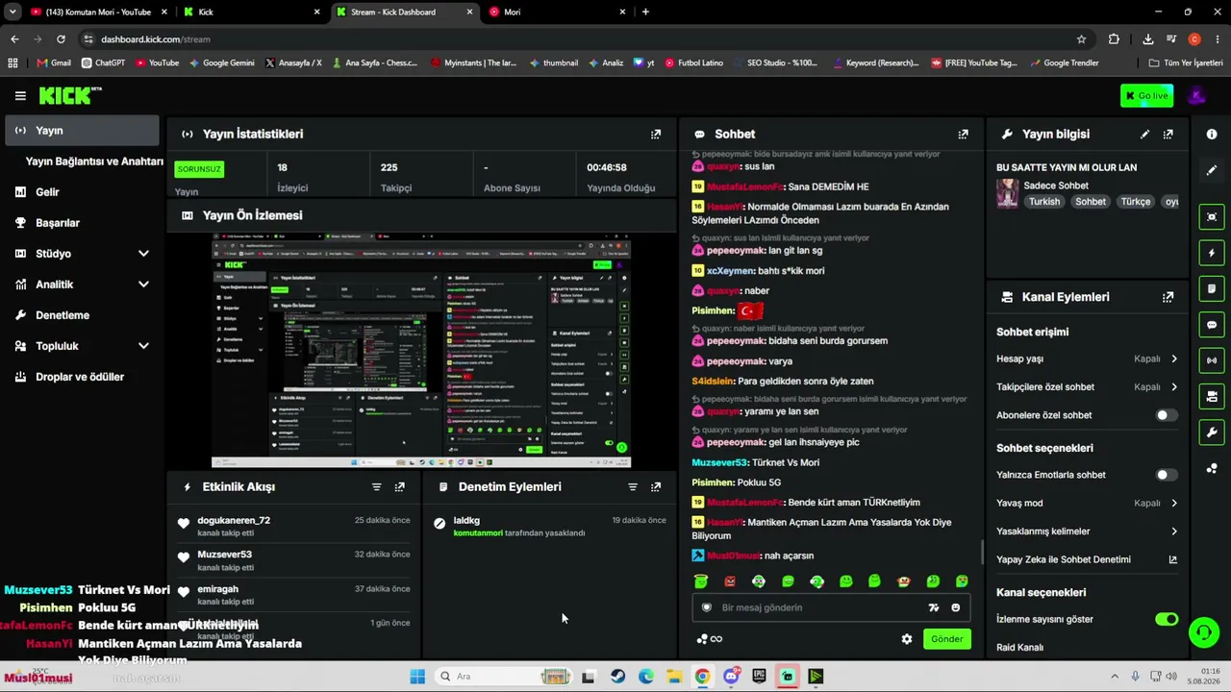Open the profile avatar in the top-right corner
The height and width of the screenshot is (692, 1231).
pos(1196,96)
